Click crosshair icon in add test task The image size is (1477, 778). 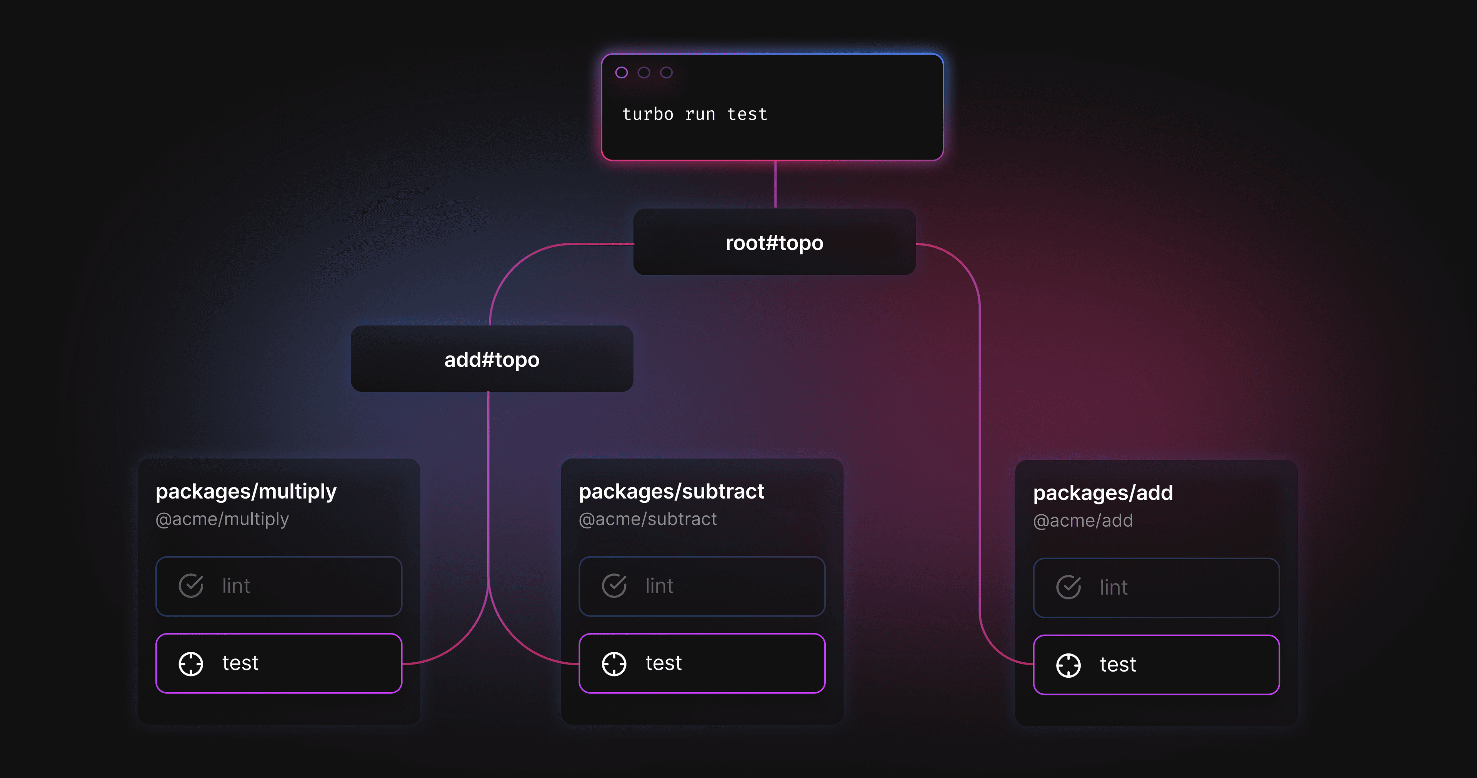pyautogui.click(x=1069, y=665)
